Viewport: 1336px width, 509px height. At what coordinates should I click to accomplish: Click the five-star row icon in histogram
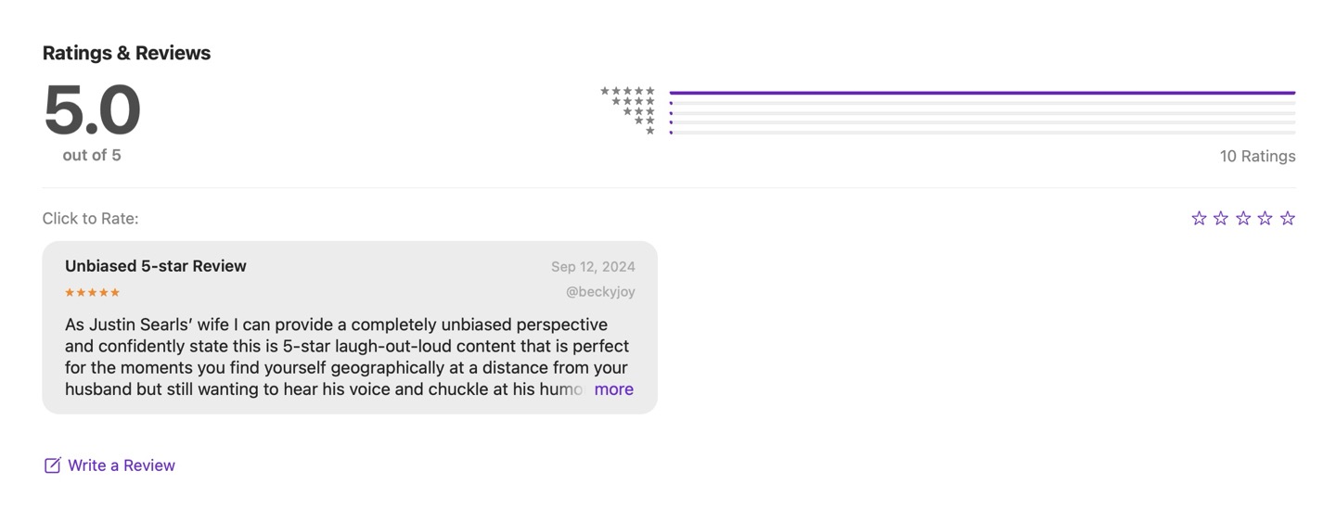(x=628, y=91)
